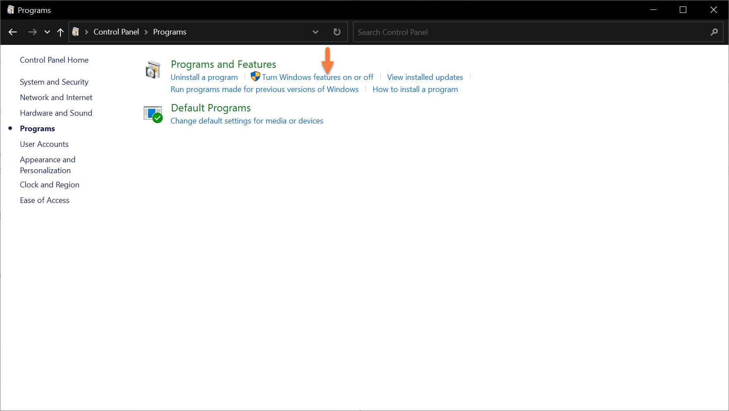Click the back arrow navigation button
The width and height of the screenshot is (729, 411).
point(13,32)
